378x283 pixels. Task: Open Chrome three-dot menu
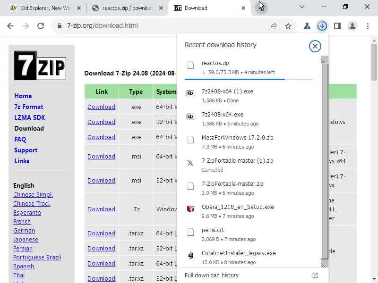pyautogui.click(x=368, y=26)
